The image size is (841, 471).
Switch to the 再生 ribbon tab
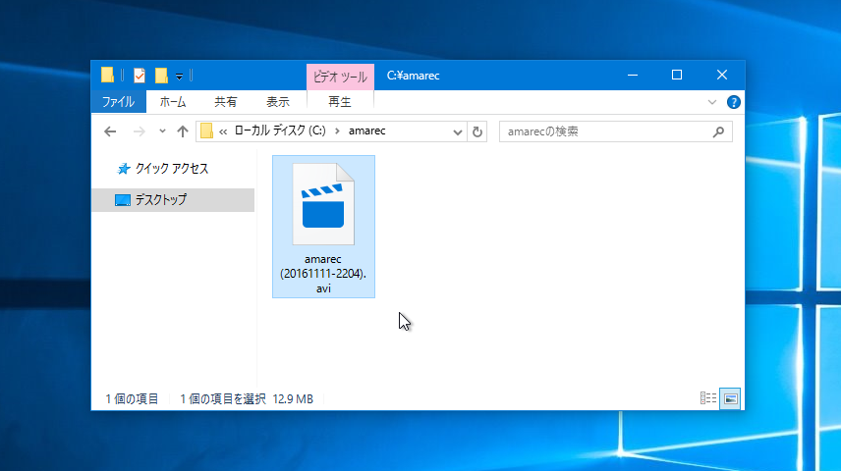click(340, 102)
